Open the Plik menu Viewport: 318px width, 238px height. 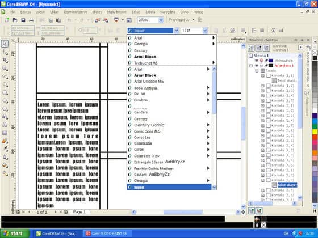(12, 12)
